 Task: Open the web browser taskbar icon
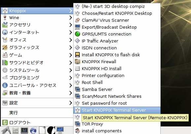pyautogui.click(x=33, y=130)
